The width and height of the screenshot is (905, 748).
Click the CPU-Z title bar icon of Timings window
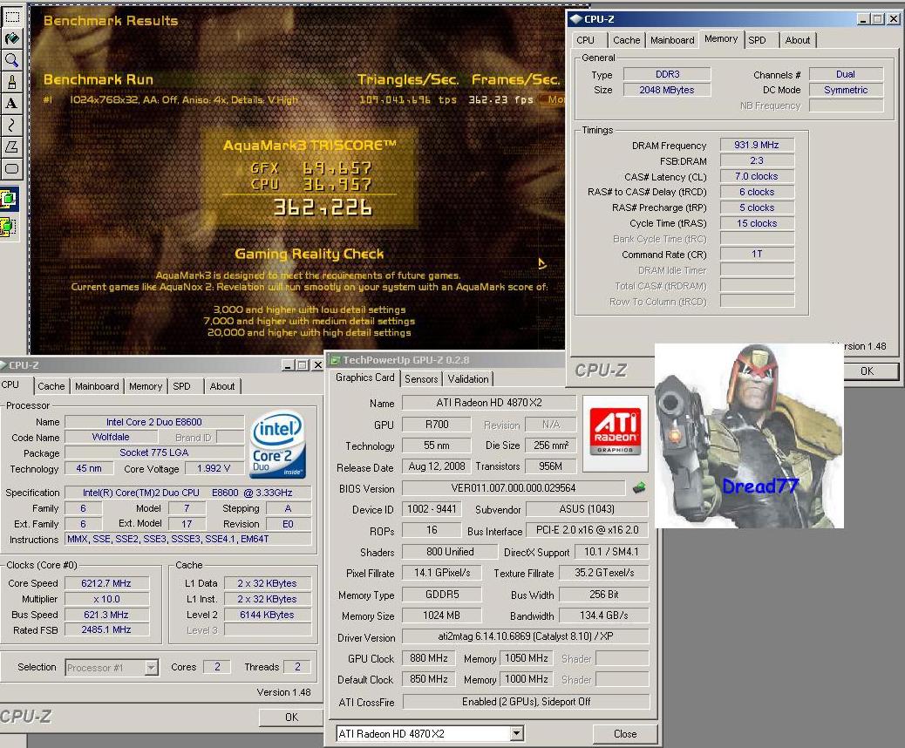click(575, 19)
